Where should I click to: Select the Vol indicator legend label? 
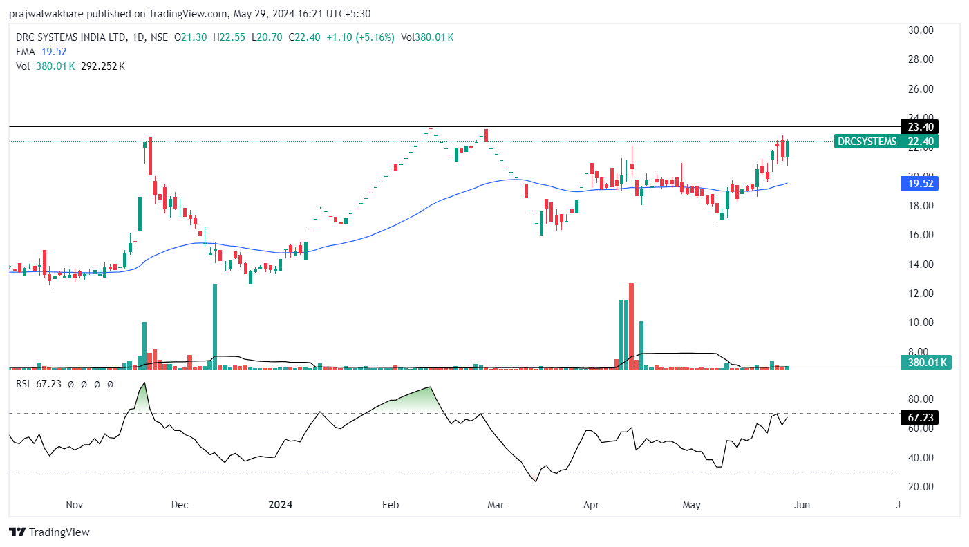[x=23, y=66]
